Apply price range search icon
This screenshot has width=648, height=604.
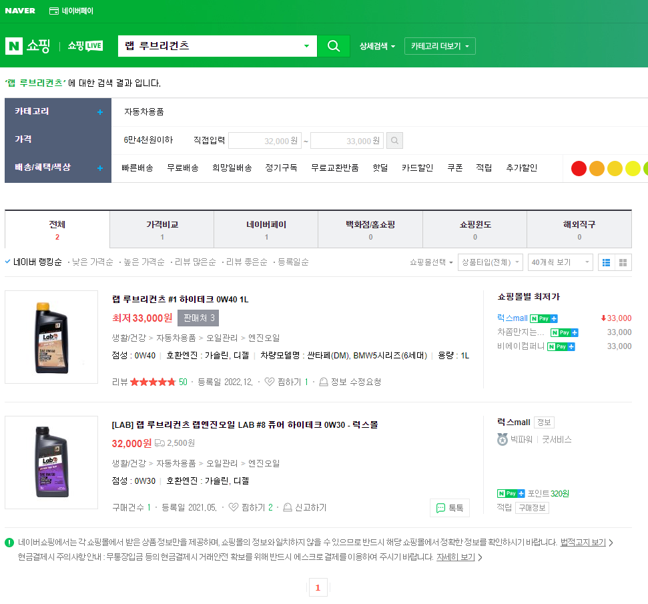click(394, 141)
